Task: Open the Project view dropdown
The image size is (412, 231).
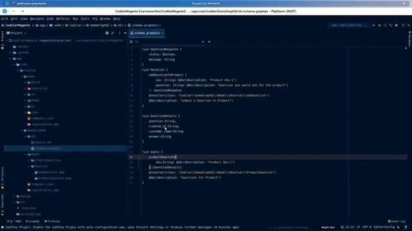Action: click(16, 33)
